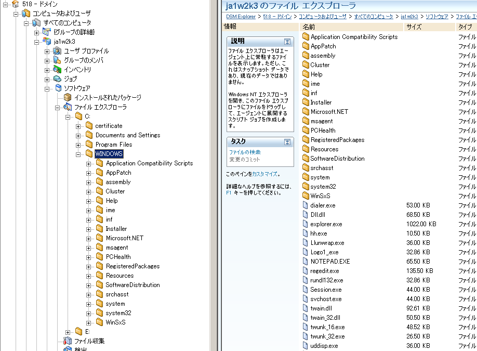Click the 1022.00 KB size cell
Screen dimensions: 477x351
[x=421, y=224]
